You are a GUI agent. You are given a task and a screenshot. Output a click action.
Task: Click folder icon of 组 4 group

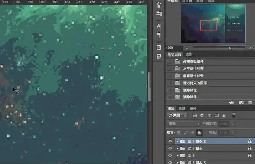pyautogui.click(x=183, y=155)
